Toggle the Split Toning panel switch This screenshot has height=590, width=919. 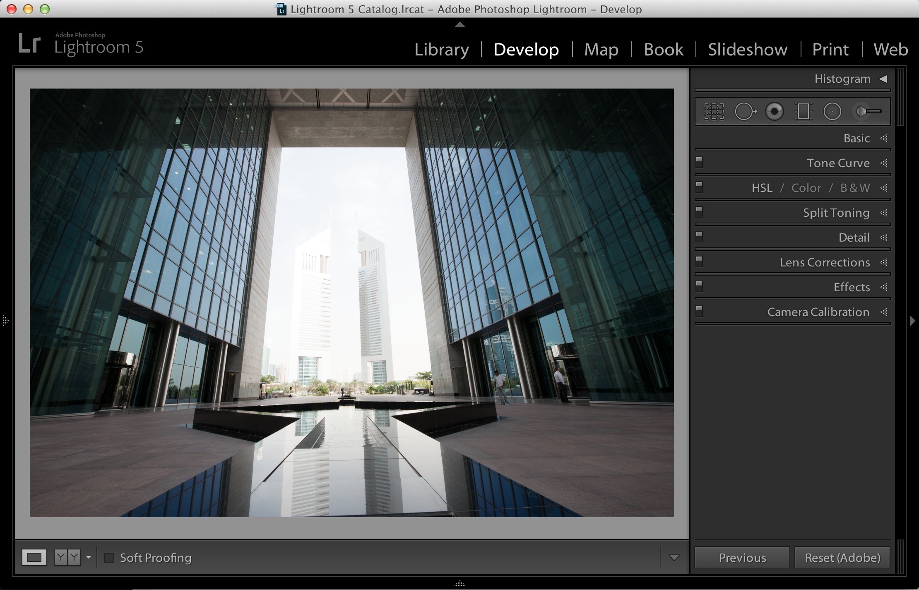click(700, 212)
